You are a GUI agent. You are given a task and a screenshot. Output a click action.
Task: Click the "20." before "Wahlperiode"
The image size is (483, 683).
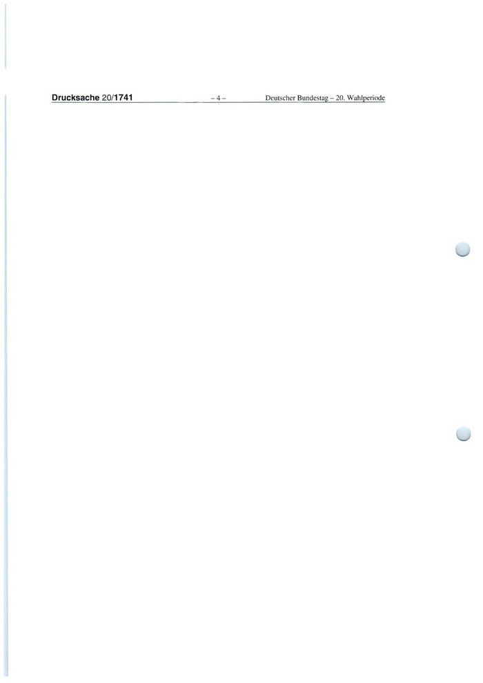click(339, 99)
